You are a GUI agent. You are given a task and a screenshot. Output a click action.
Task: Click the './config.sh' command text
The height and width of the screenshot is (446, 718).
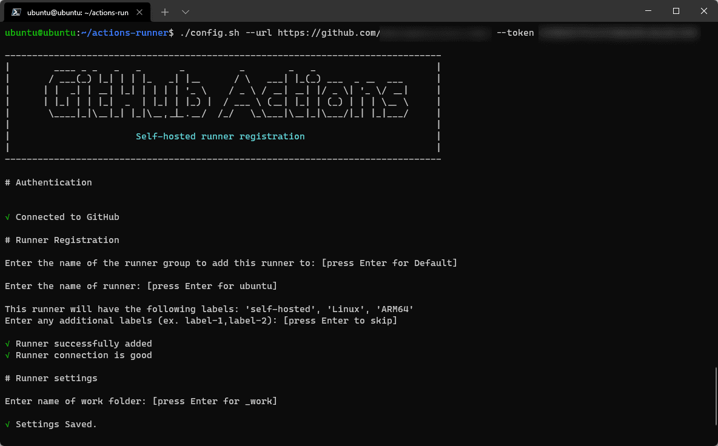[x=210, y=33]
